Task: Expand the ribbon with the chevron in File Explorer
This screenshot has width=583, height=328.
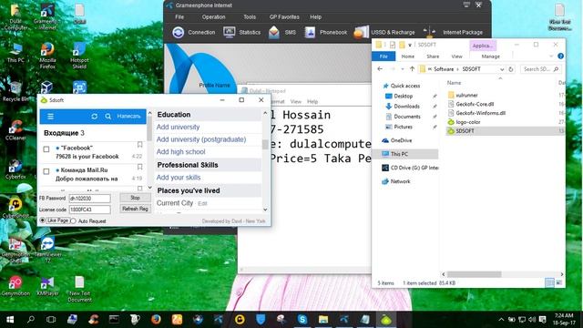Action: coord(551,56)
